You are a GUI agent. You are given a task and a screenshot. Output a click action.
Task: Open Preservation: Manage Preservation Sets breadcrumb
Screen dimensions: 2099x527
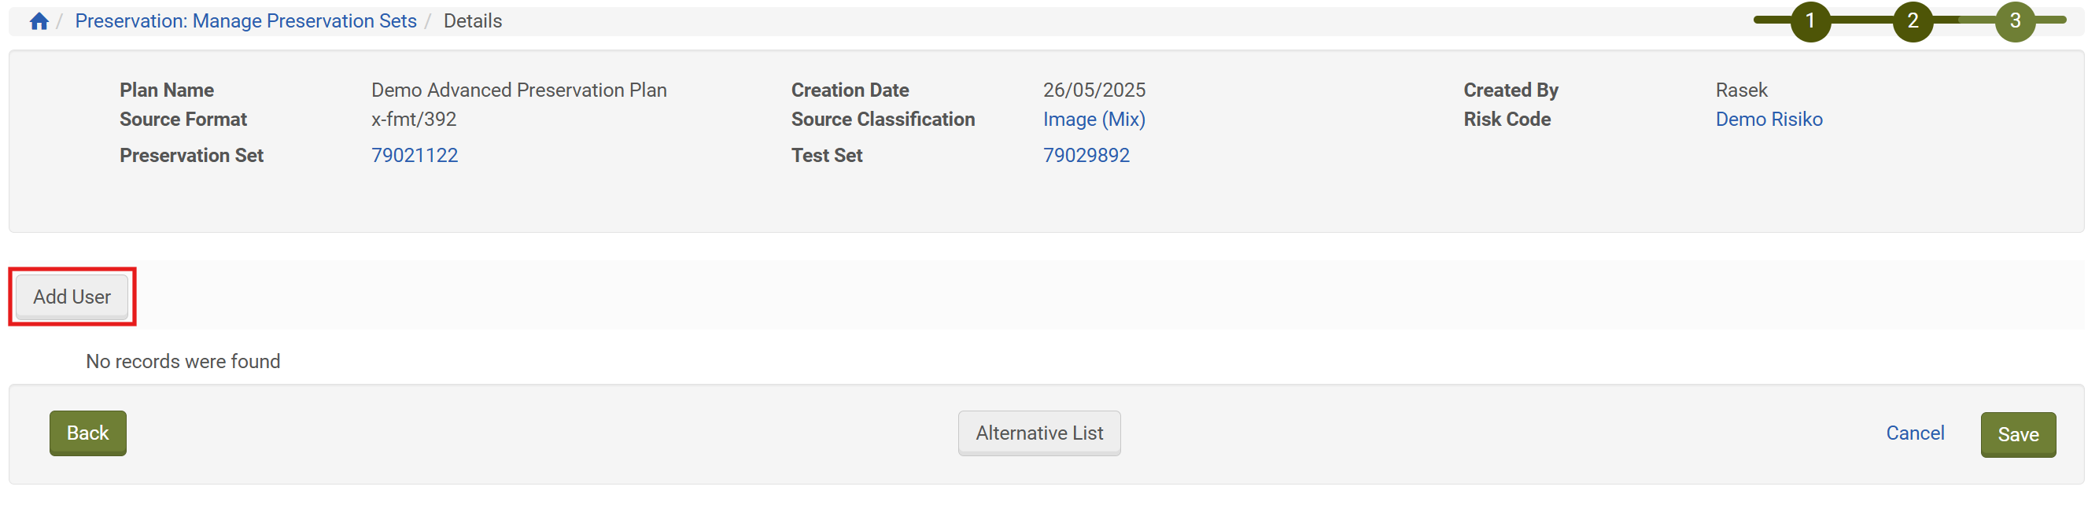coord(245,21)
